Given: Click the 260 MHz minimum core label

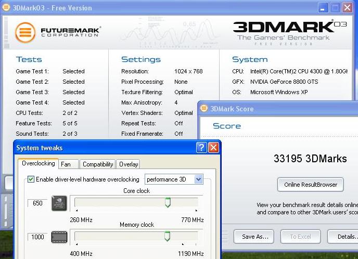Looking at the screenshot, I should point(81,220).
